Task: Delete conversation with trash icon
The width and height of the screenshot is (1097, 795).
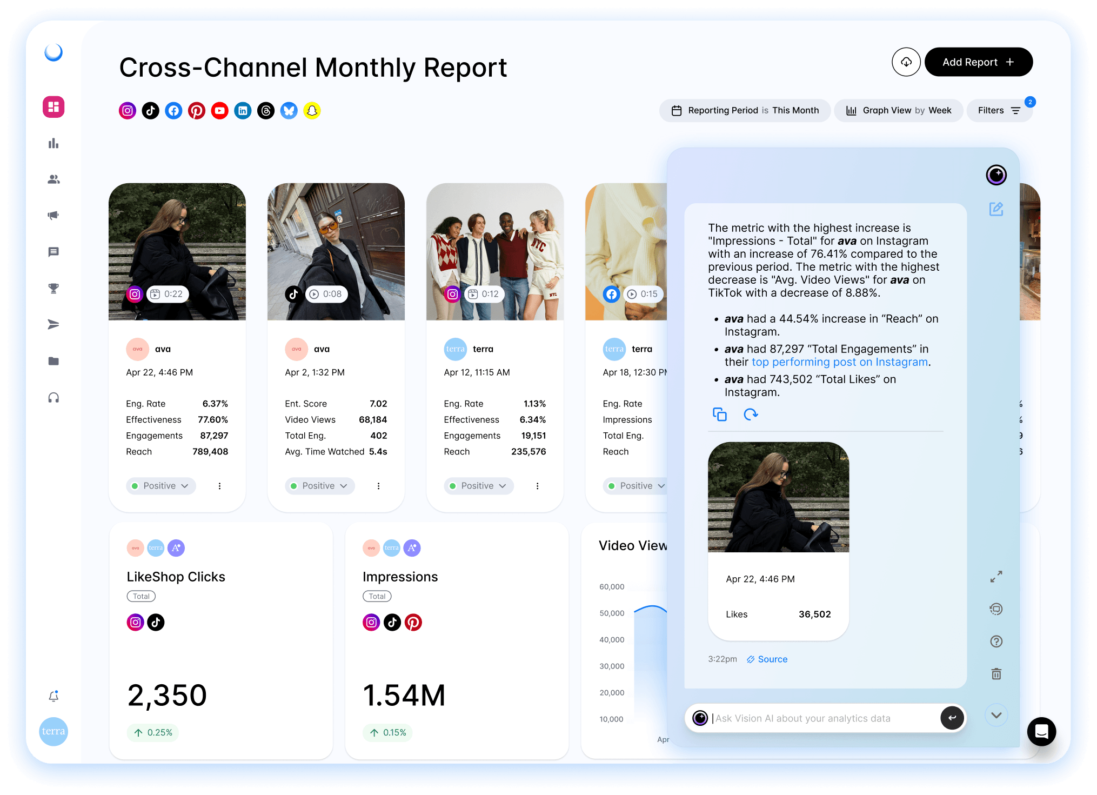Action: click(x=996, y=674)
